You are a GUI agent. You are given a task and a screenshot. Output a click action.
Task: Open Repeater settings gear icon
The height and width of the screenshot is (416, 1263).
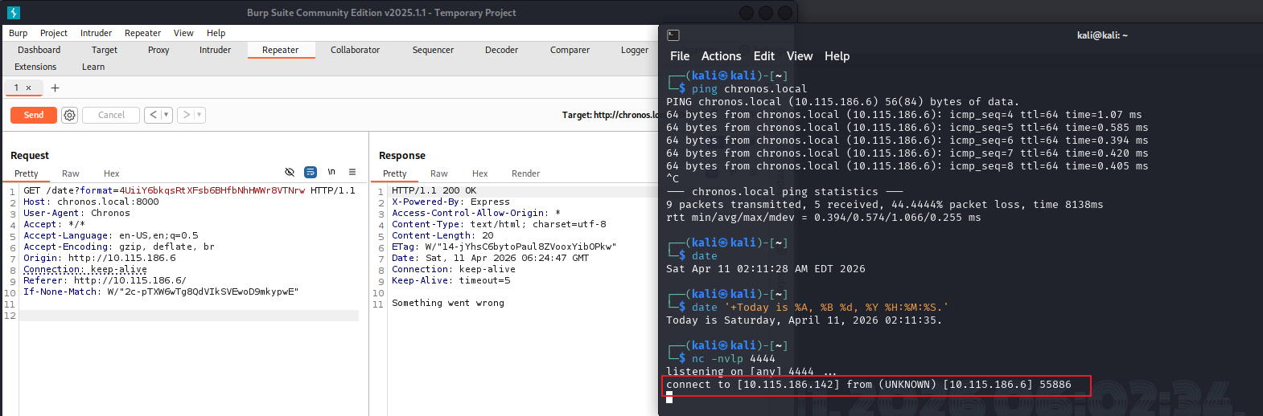(x=70, y=115)
